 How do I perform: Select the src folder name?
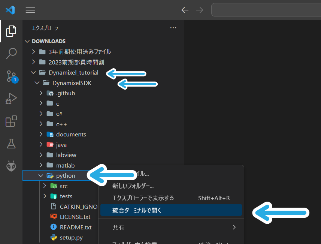pyautogui.click(x=63, y=186)
